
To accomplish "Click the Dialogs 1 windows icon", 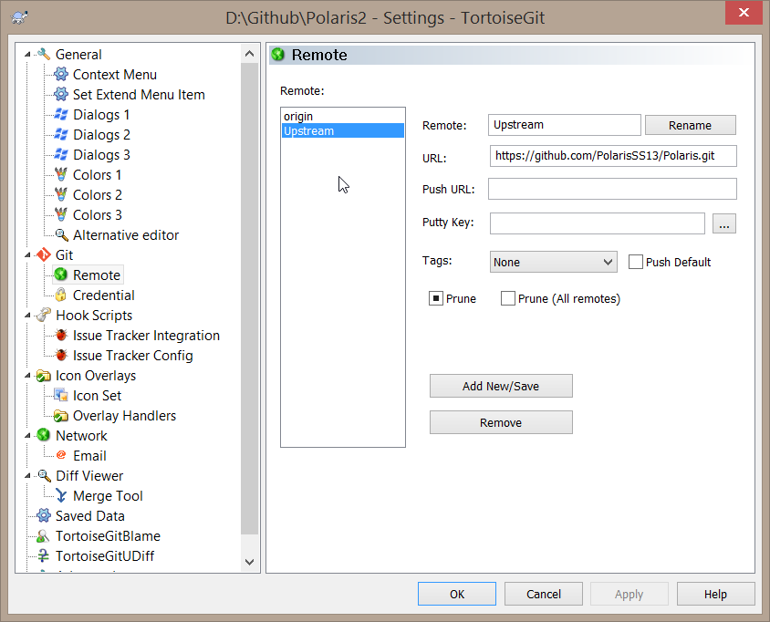I will [x=61, y=114].
